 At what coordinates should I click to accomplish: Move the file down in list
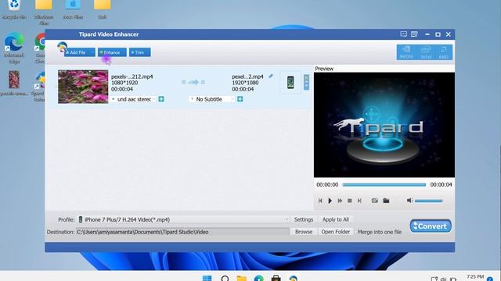coord(306,86)
